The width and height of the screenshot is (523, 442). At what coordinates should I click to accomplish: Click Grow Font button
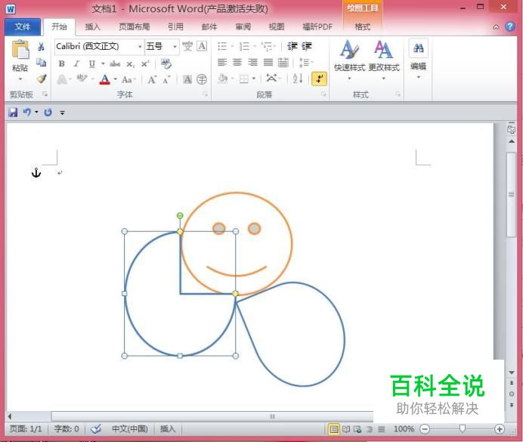[152, 79]
